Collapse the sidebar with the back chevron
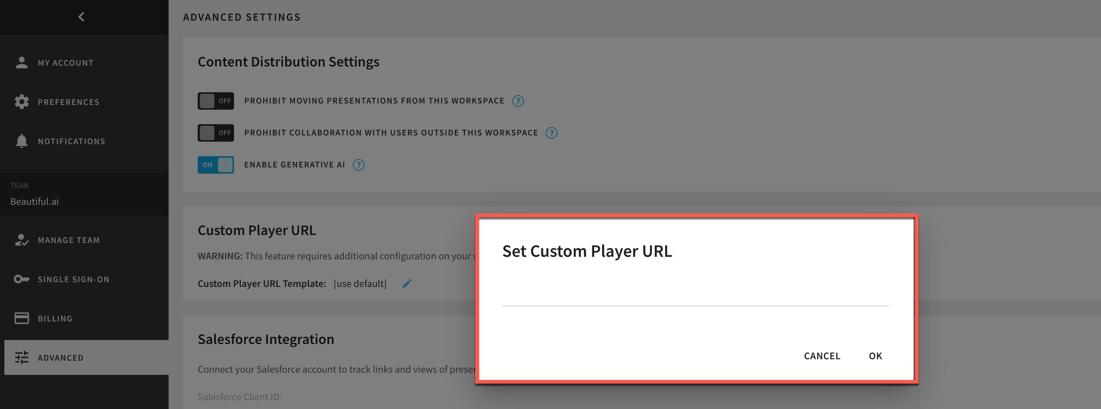Image resolution: width=1101 pixels, height=409 pixels. tap(81, 17)
